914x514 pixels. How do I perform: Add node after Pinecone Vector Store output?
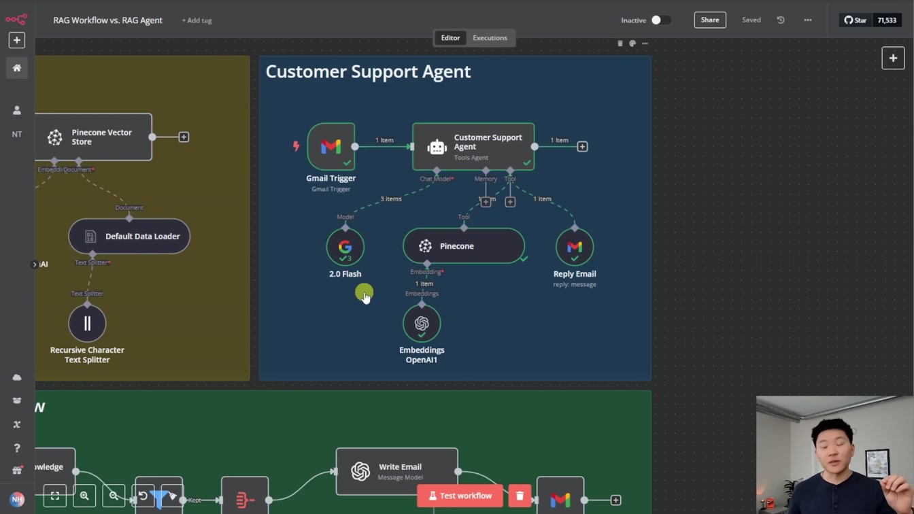(184, 137)
